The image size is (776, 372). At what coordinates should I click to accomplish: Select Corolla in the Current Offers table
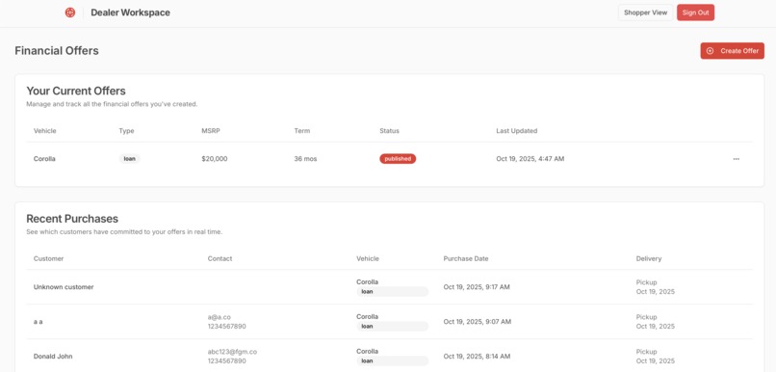click(x=44, y=158)
